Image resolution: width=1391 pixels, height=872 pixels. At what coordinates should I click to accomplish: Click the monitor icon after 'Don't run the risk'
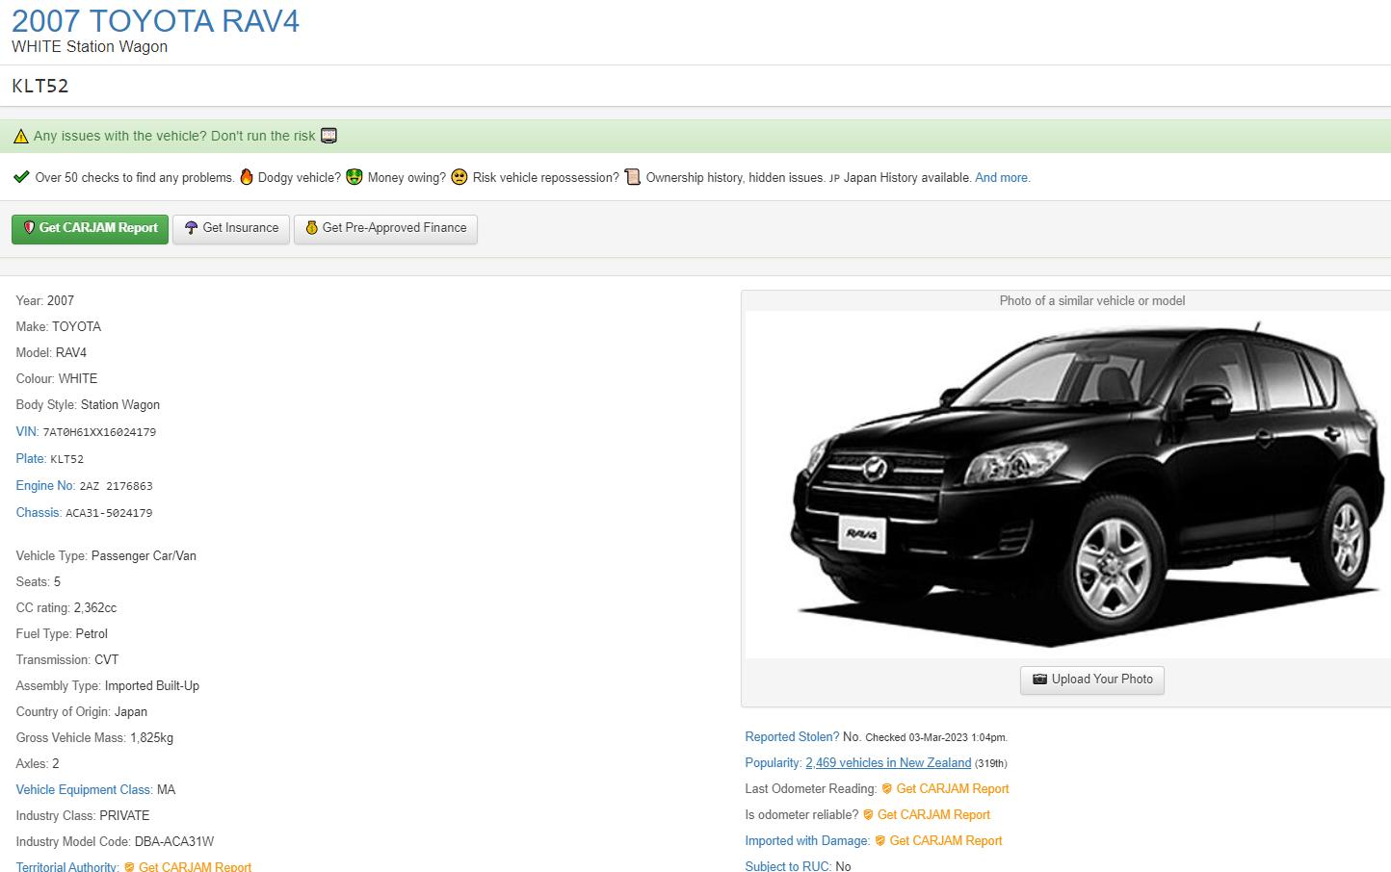click(x=328, y=136)
